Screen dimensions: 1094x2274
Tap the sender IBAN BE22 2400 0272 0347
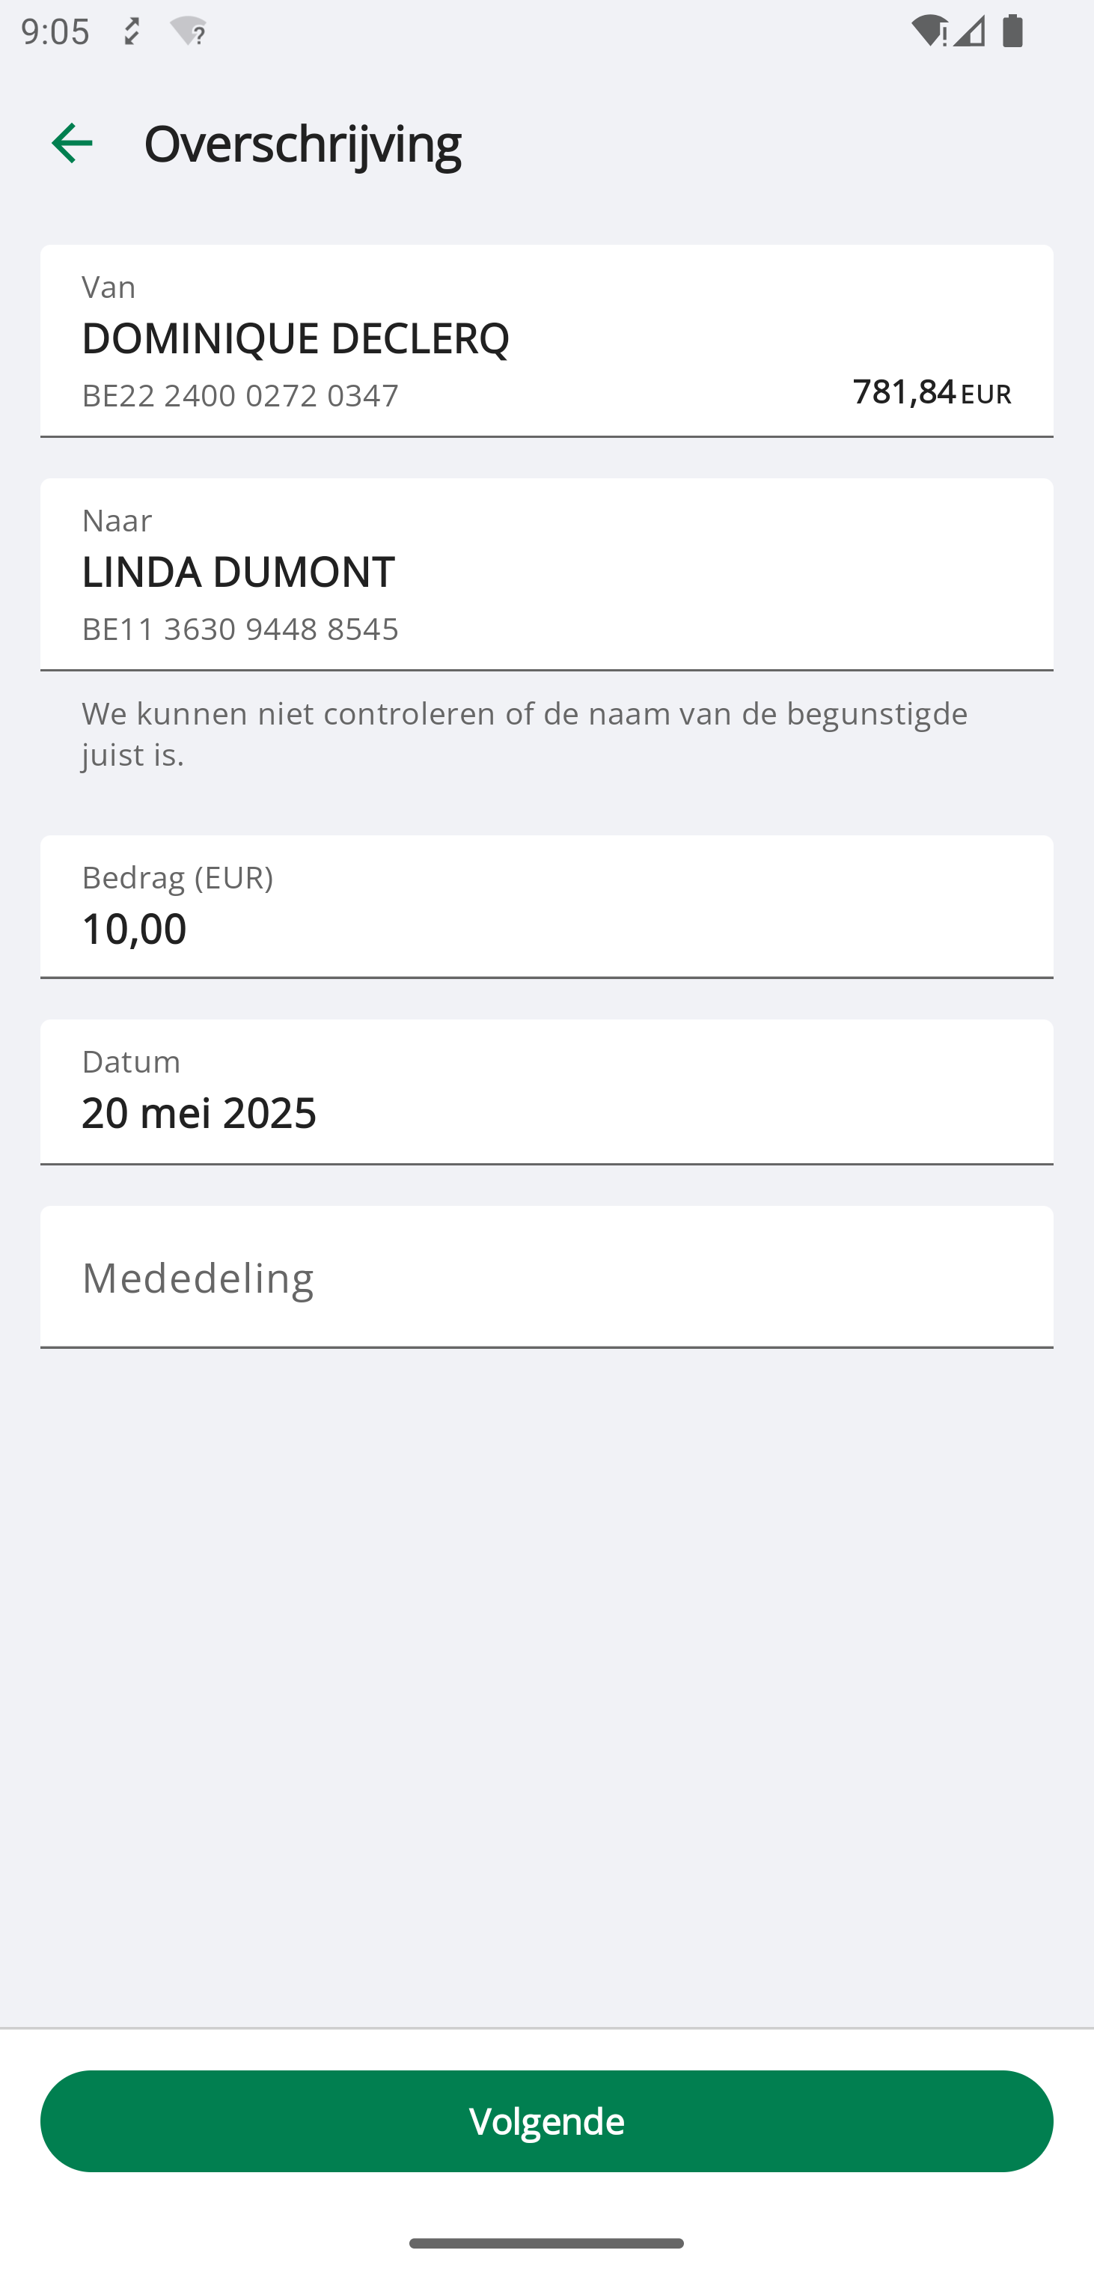pos(240,394)
